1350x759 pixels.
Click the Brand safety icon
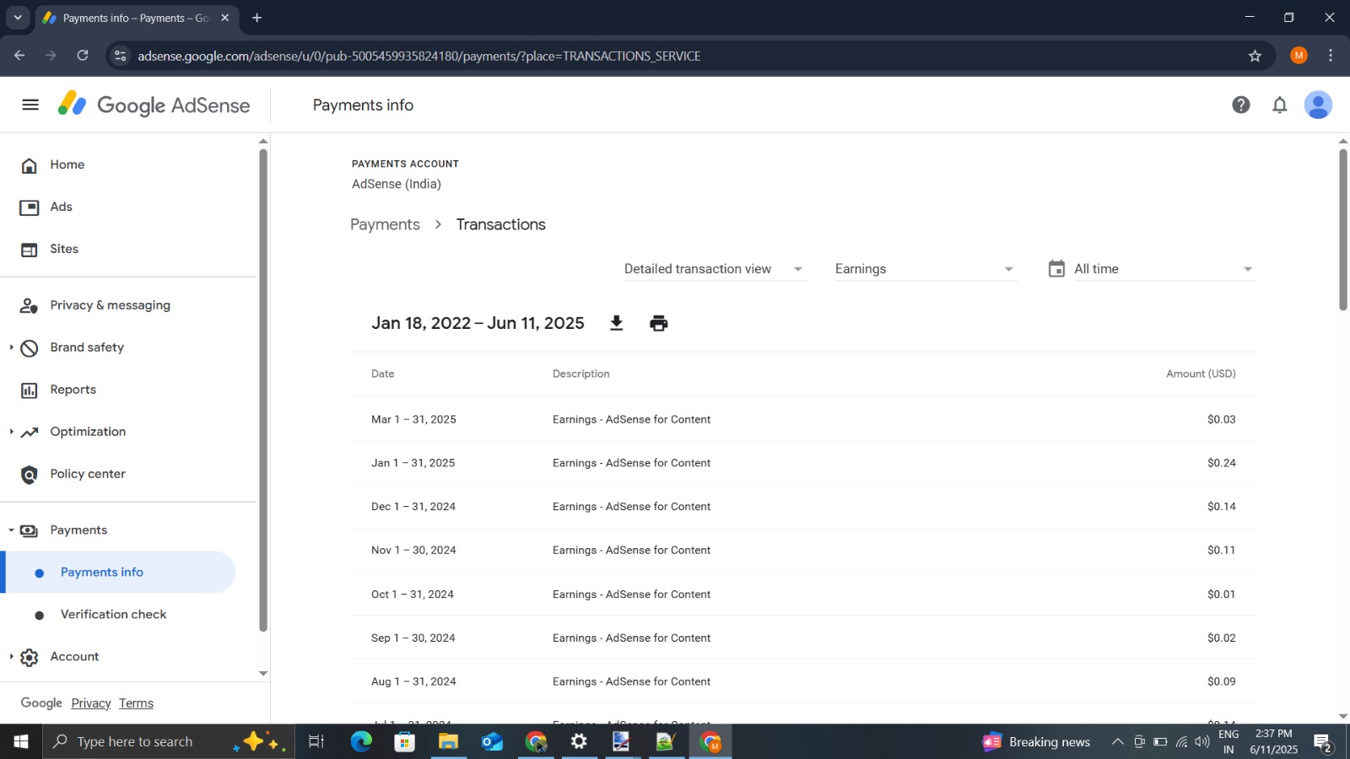tap(30, 347)
